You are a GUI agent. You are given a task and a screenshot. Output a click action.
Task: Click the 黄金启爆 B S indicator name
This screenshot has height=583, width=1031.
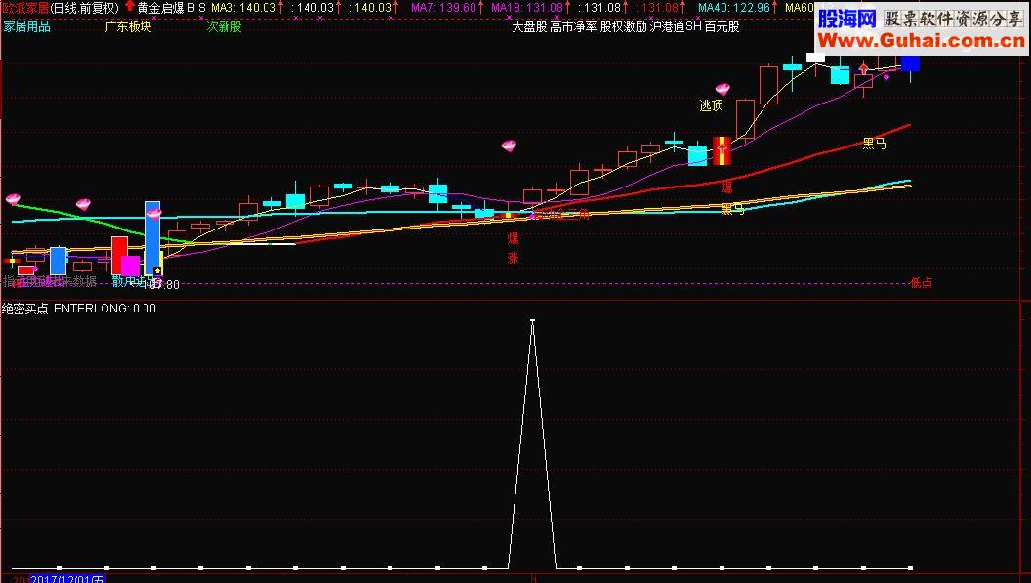(x=171, y=8)
